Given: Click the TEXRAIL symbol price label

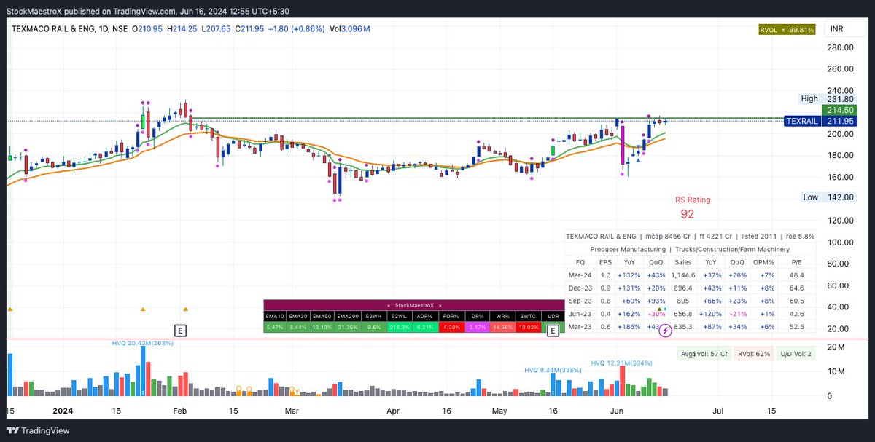Looking at the screenshot, I should point(804,122).
